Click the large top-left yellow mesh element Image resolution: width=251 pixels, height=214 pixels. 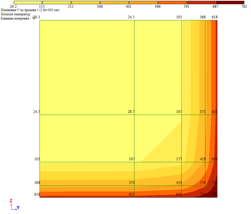87,67
